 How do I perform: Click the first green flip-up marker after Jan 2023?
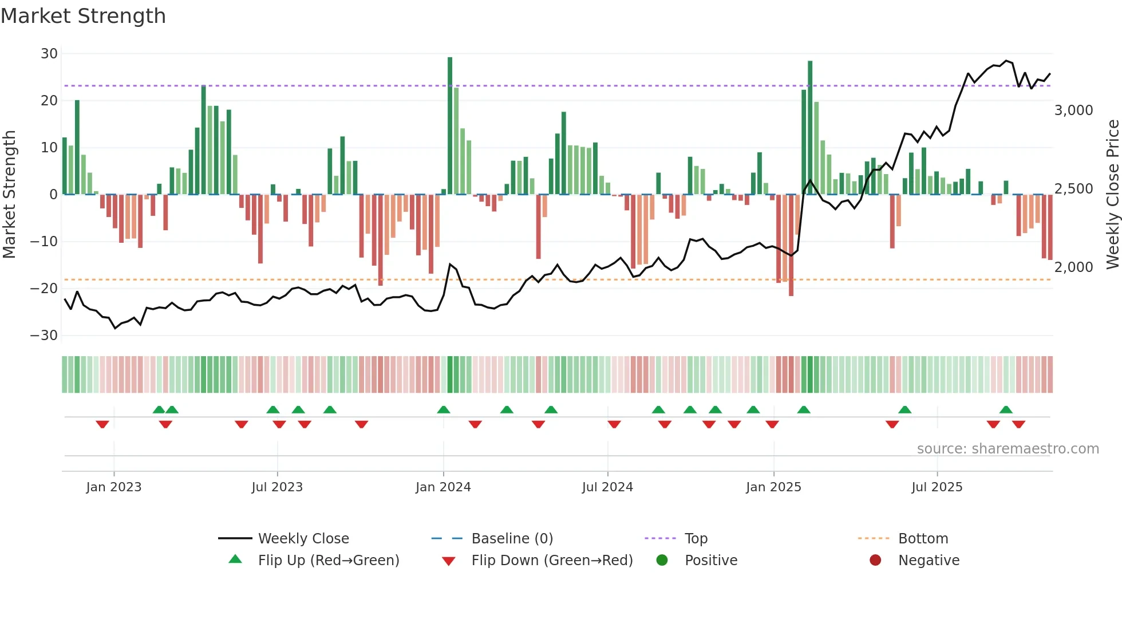(159, 409)
